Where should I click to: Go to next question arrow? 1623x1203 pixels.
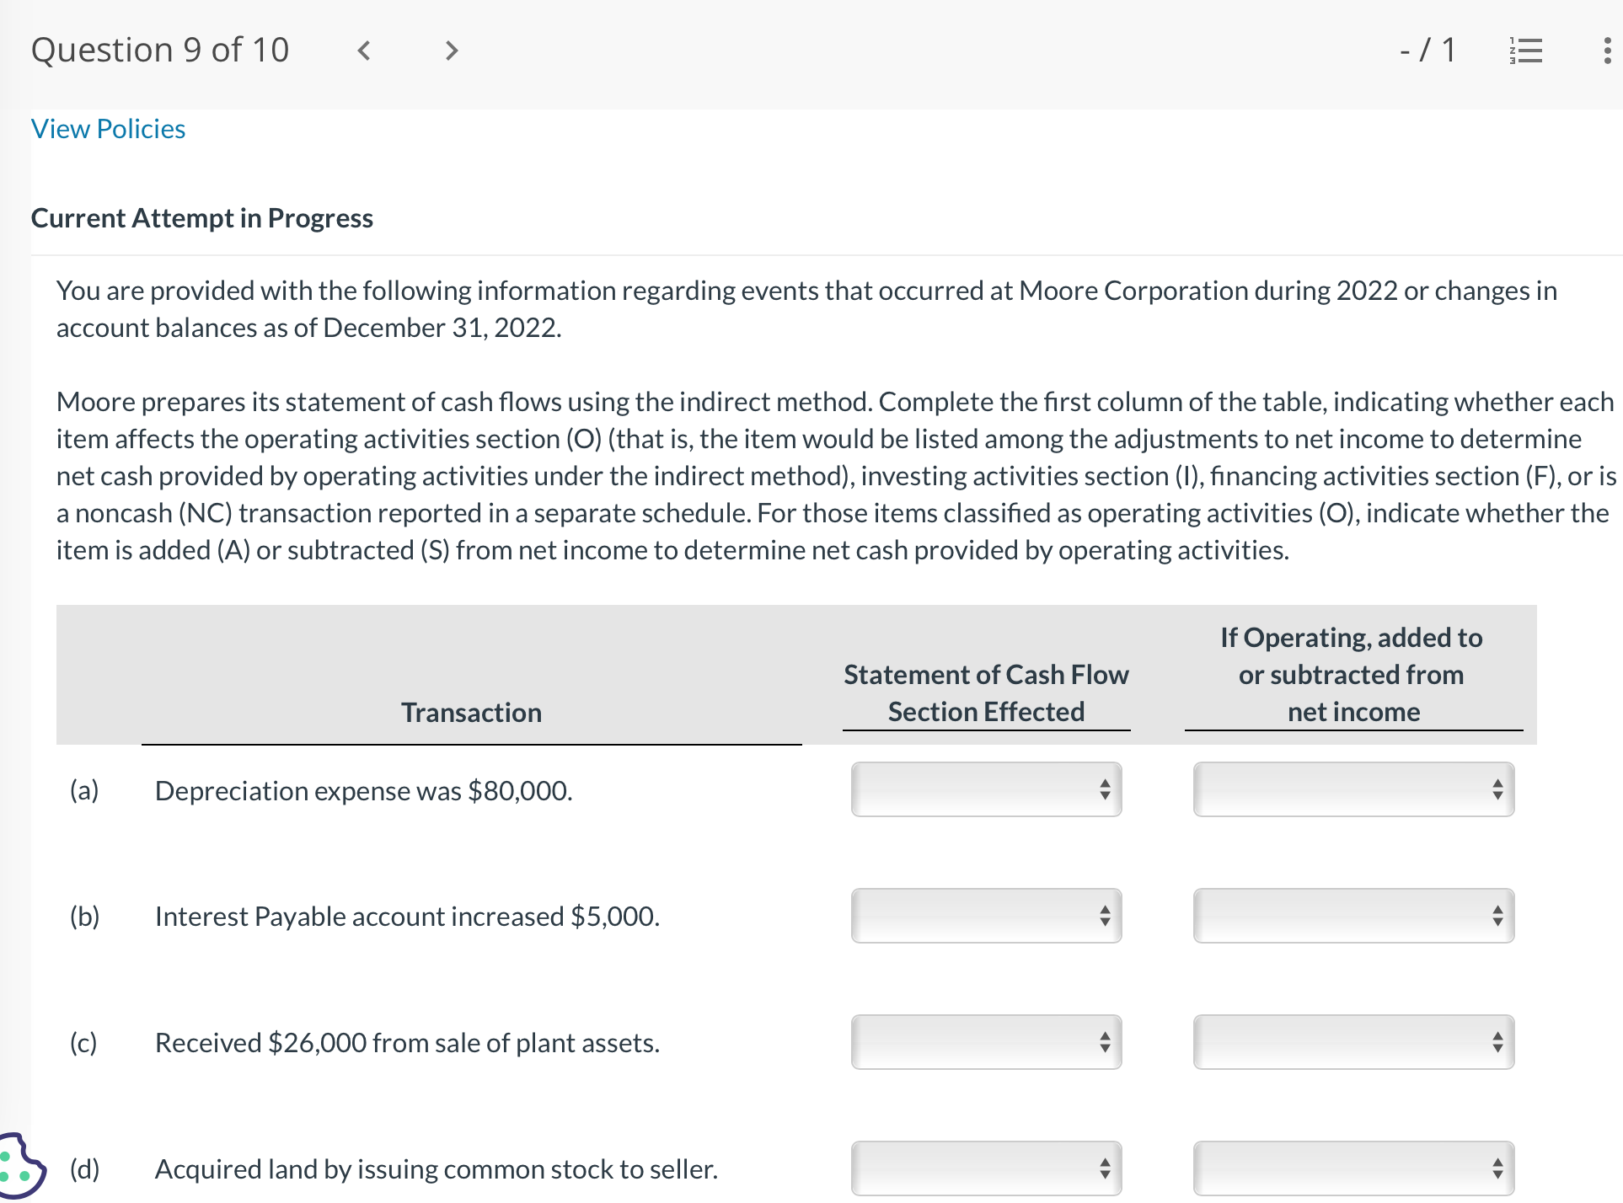click(452, 51)
